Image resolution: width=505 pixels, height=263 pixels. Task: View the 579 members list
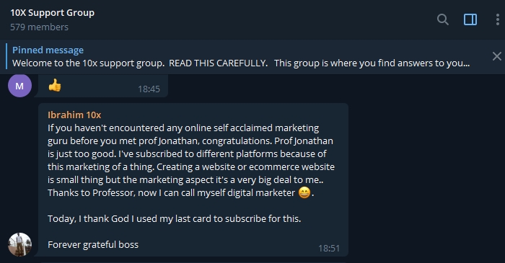[39, 27]
